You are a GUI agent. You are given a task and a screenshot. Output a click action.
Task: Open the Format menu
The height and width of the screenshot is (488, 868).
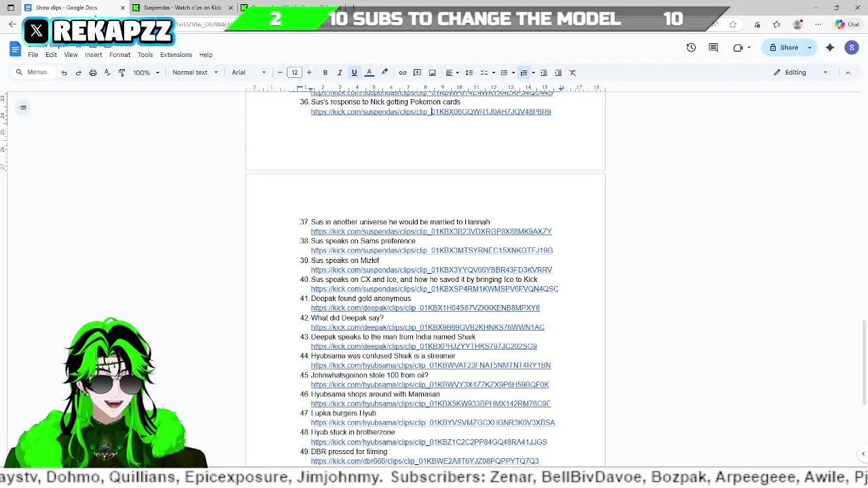[119, 55]
